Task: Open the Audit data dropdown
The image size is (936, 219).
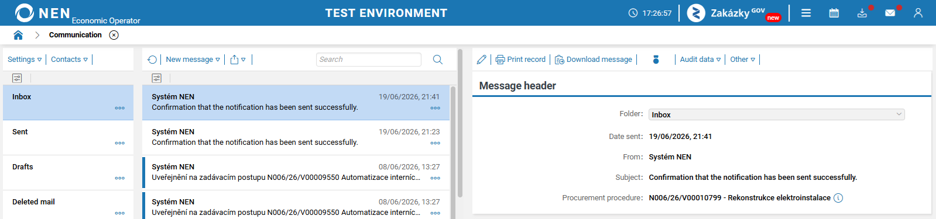Action: point(700,60)
